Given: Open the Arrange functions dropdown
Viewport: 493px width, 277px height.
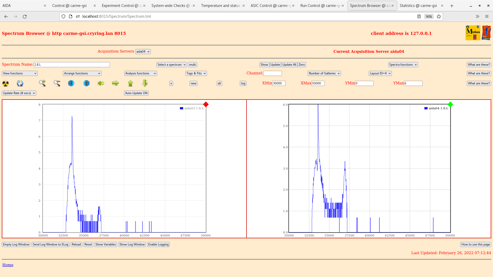Looking at the screenshot, I should pos(82,73).
